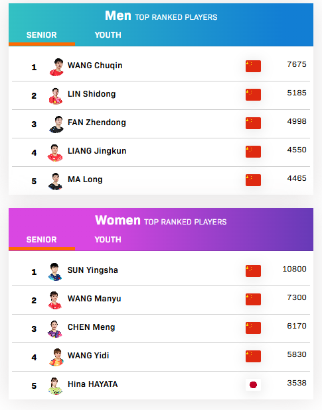Click LIN Shidong's player avatar
Viewport: 322px width, 410px height.
point(56,95)
